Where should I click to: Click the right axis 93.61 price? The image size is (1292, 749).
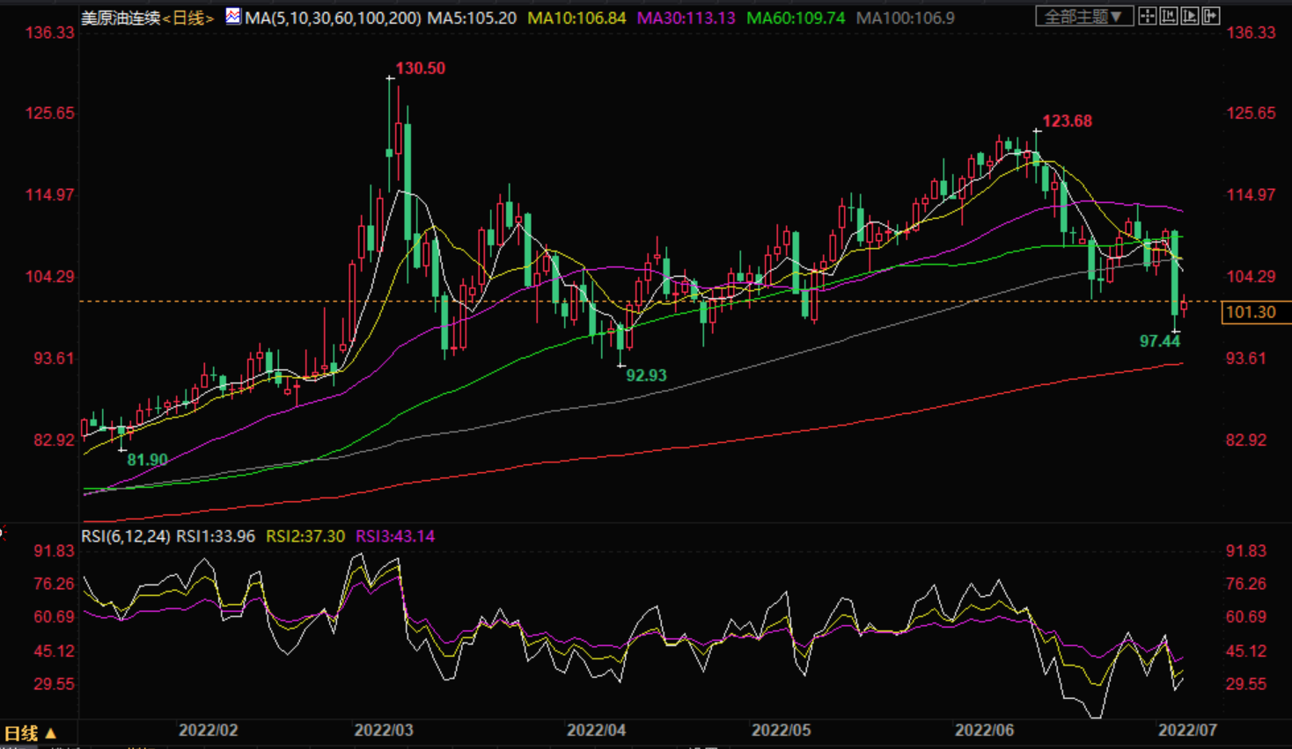1246,358
